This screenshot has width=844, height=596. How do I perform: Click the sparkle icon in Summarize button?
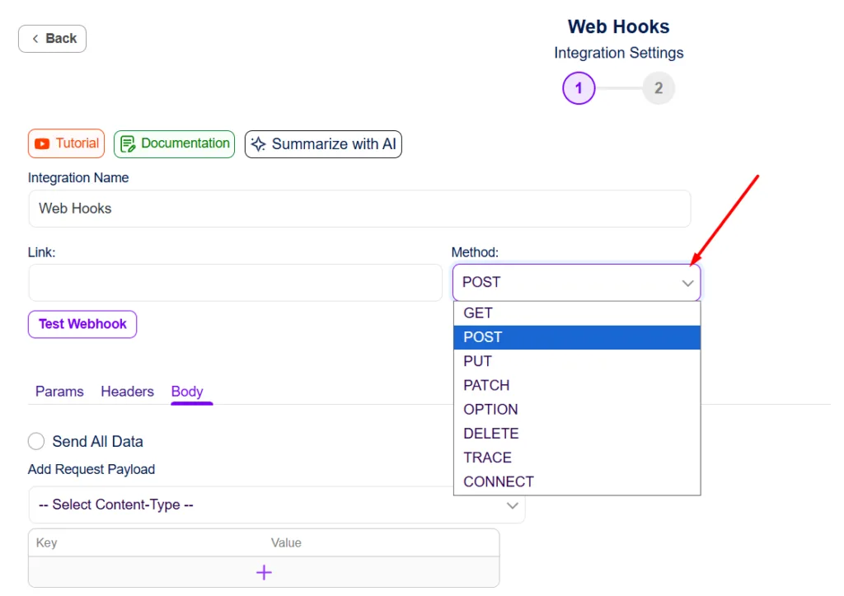click(x=258, y=144)
